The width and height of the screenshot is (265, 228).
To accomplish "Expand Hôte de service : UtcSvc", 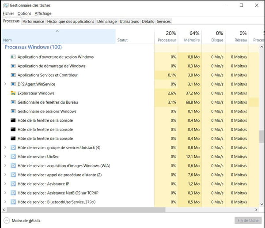I will point(5,157).
